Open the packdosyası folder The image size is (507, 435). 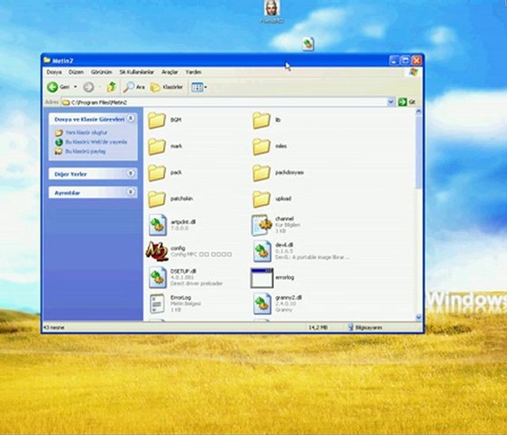tap(261, 173)
